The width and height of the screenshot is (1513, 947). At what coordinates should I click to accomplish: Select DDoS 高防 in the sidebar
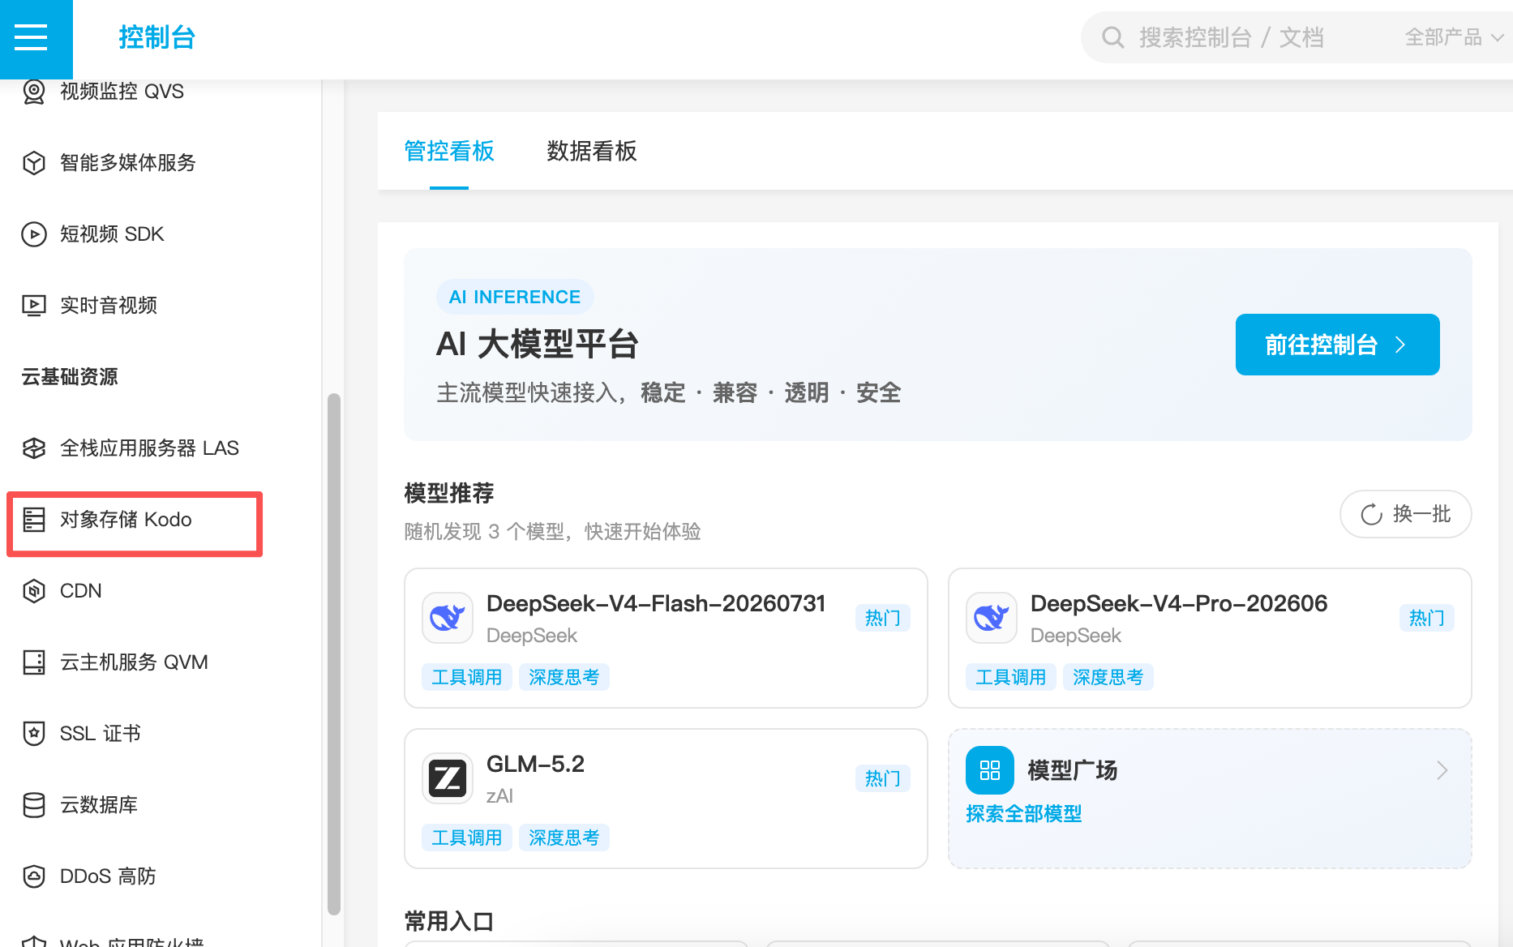108,876
